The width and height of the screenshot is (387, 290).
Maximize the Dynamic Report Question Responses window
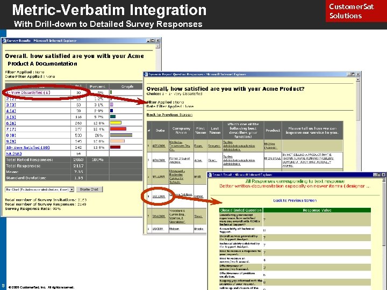[x=353, y=74]
